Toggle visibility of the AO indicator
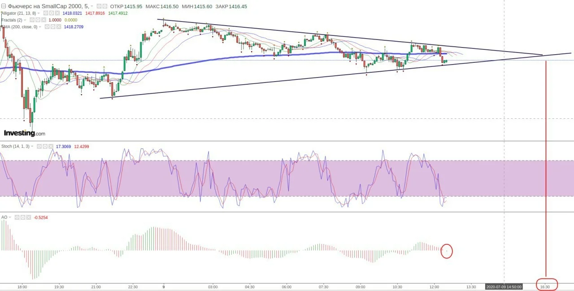The height and width of the screenshot is (291, 574). (17, 217)
